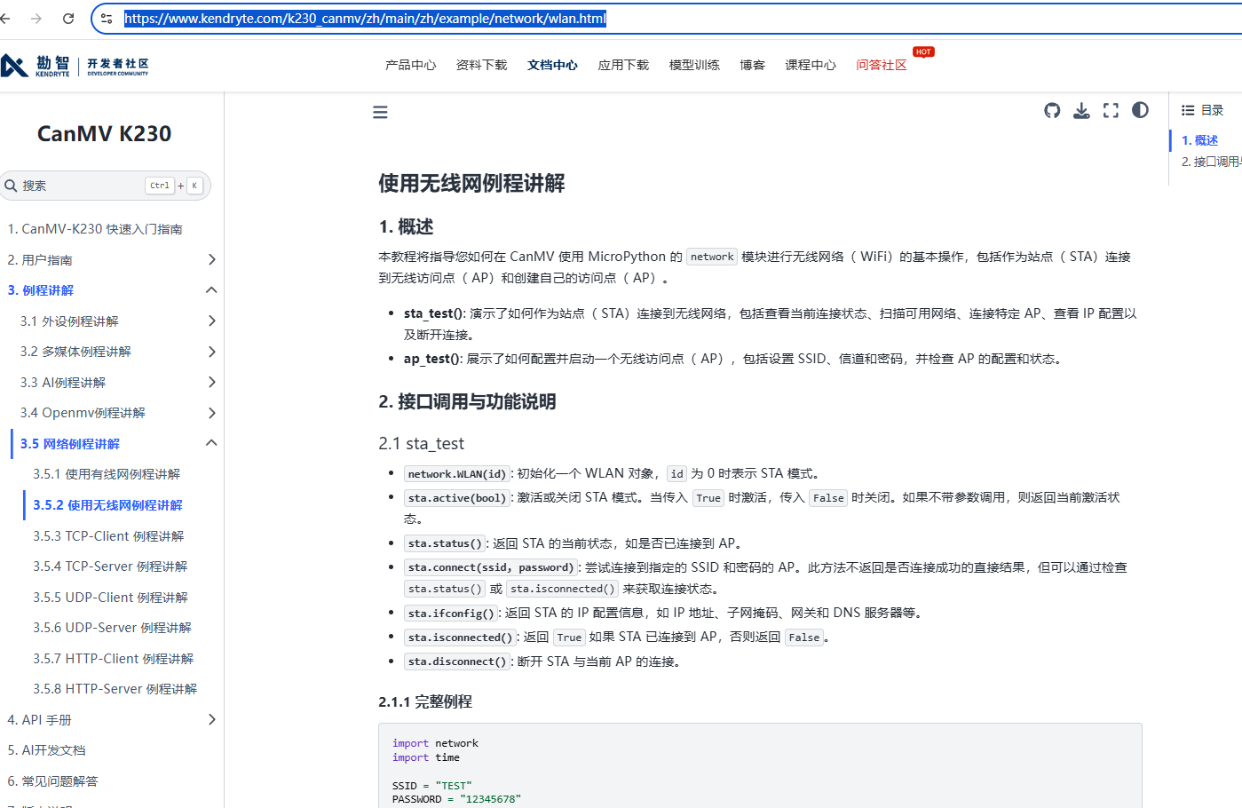Toggle the sidebar hamburger icon

pyautogui.click(x=380, y=112)
